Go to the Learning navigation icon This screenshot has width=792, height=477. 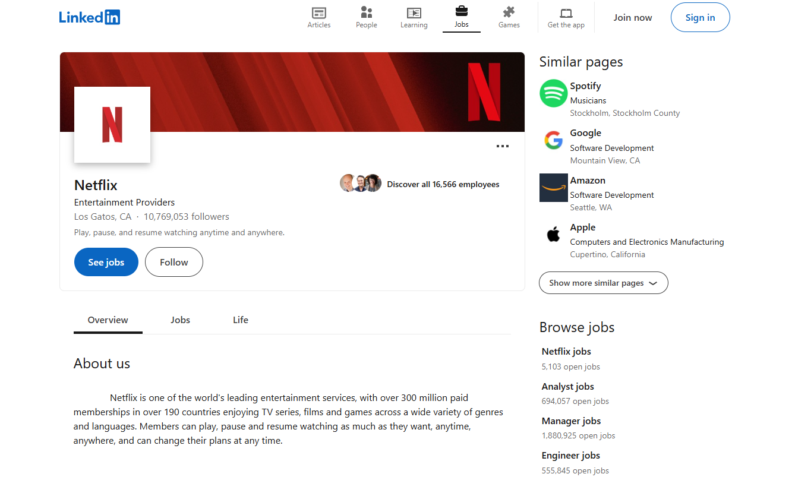[414, 13]
